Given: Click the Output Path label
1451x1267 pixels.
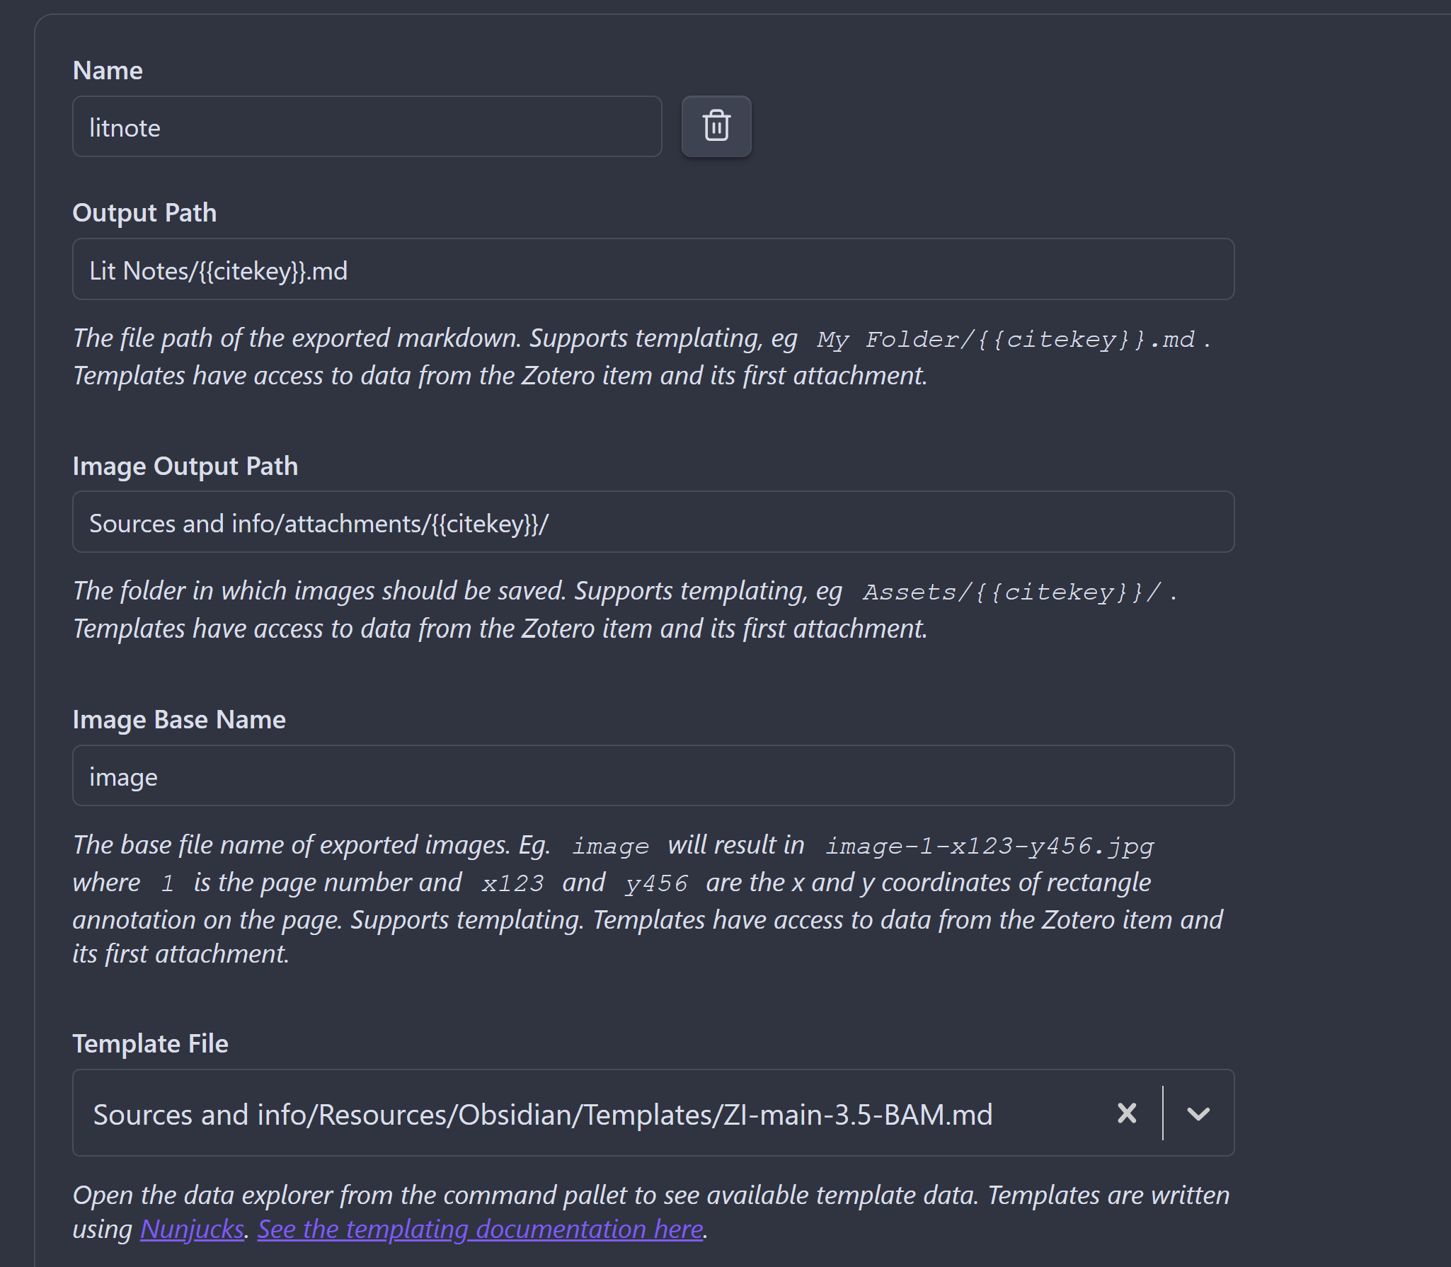Looking at the screenshot, I should [x=144, y=213].
